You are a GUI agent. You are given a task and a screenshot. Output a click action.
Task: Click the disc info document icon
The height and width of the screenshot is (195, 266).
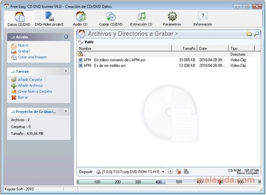pyautogui.click(x=186, y=172)
